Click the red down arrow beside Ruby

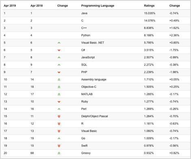59,102
